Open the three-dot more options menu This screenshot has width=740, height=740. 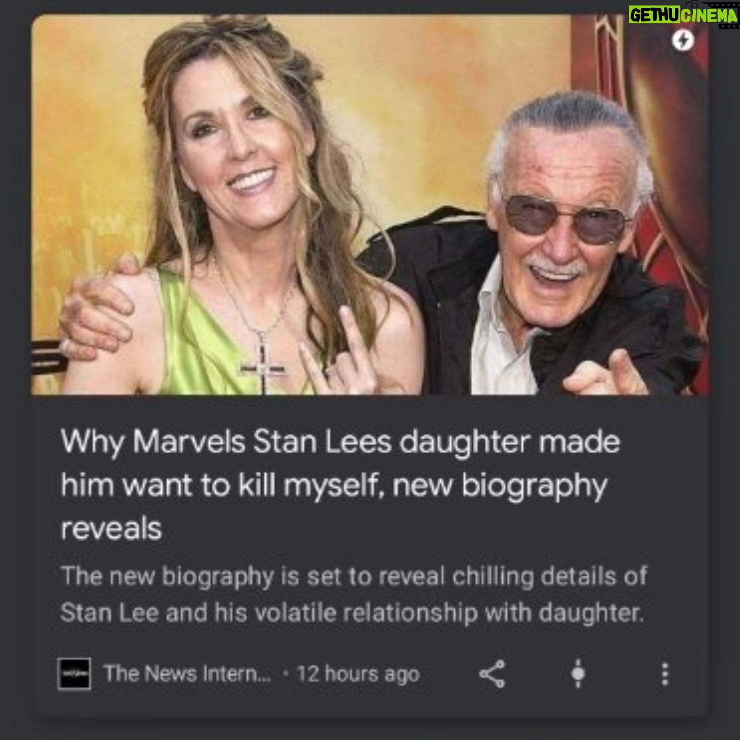664,674
